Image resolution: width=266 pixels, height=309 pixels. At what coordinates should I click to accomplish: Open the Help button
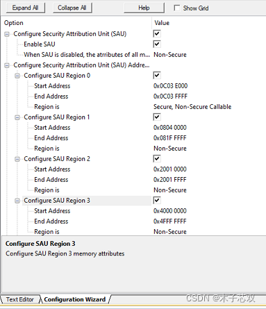pyautogui.click(x=144, y=8)
